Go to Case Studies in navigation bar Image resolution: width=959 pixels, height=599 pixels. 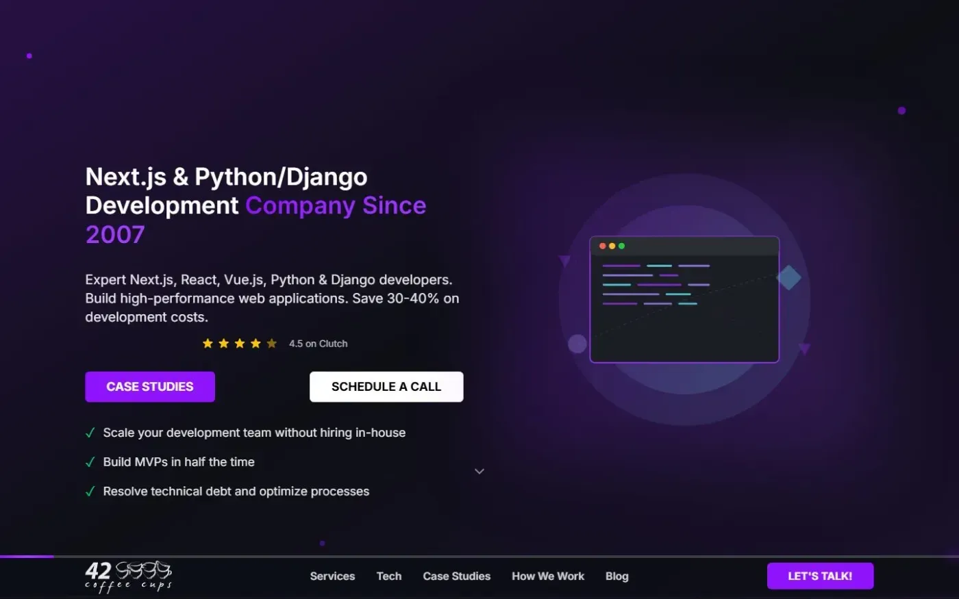click(457, 576)
